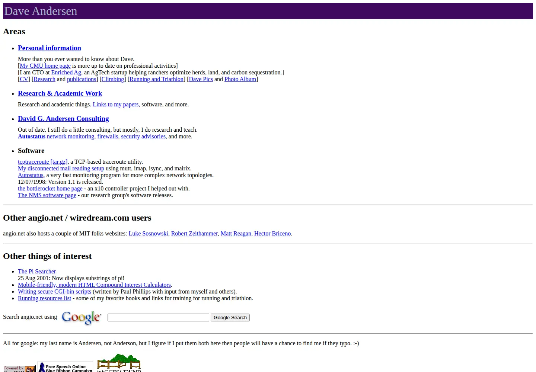Open The NMS software page link
This screenshot has height=372, width=536.
tap(47, 195)
